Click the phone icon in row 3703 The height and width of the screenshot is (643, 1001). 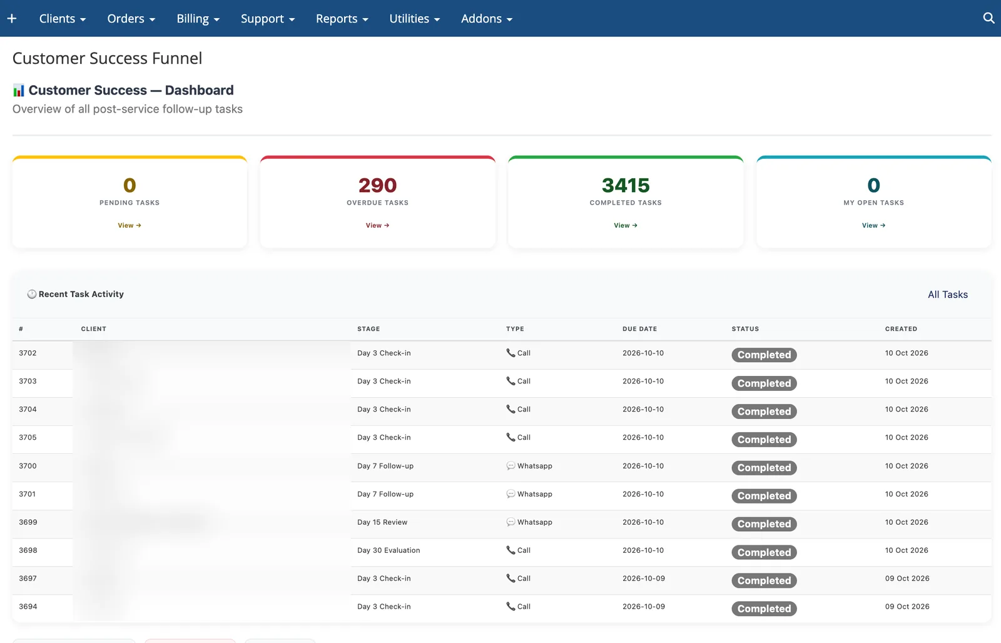511,381
